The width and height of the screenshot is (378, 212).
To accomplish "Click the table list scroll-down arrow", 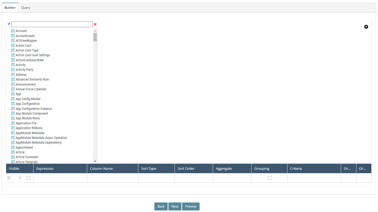I will (x=95, y=161).
